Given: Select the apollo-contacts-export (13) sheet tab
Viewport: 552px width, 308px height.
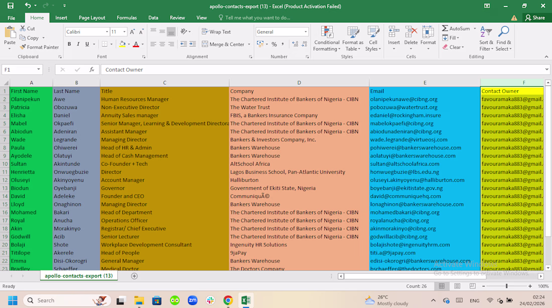Looking at the screenshot, I should 79,275.
